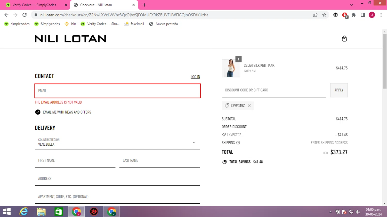Open simplecodes bookmark

pos(17,24)
